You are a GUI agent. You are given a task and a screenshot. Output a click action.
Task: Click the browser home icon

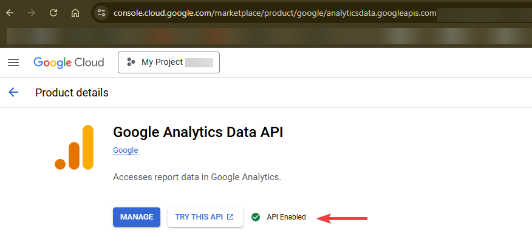[x=75, y=13]
